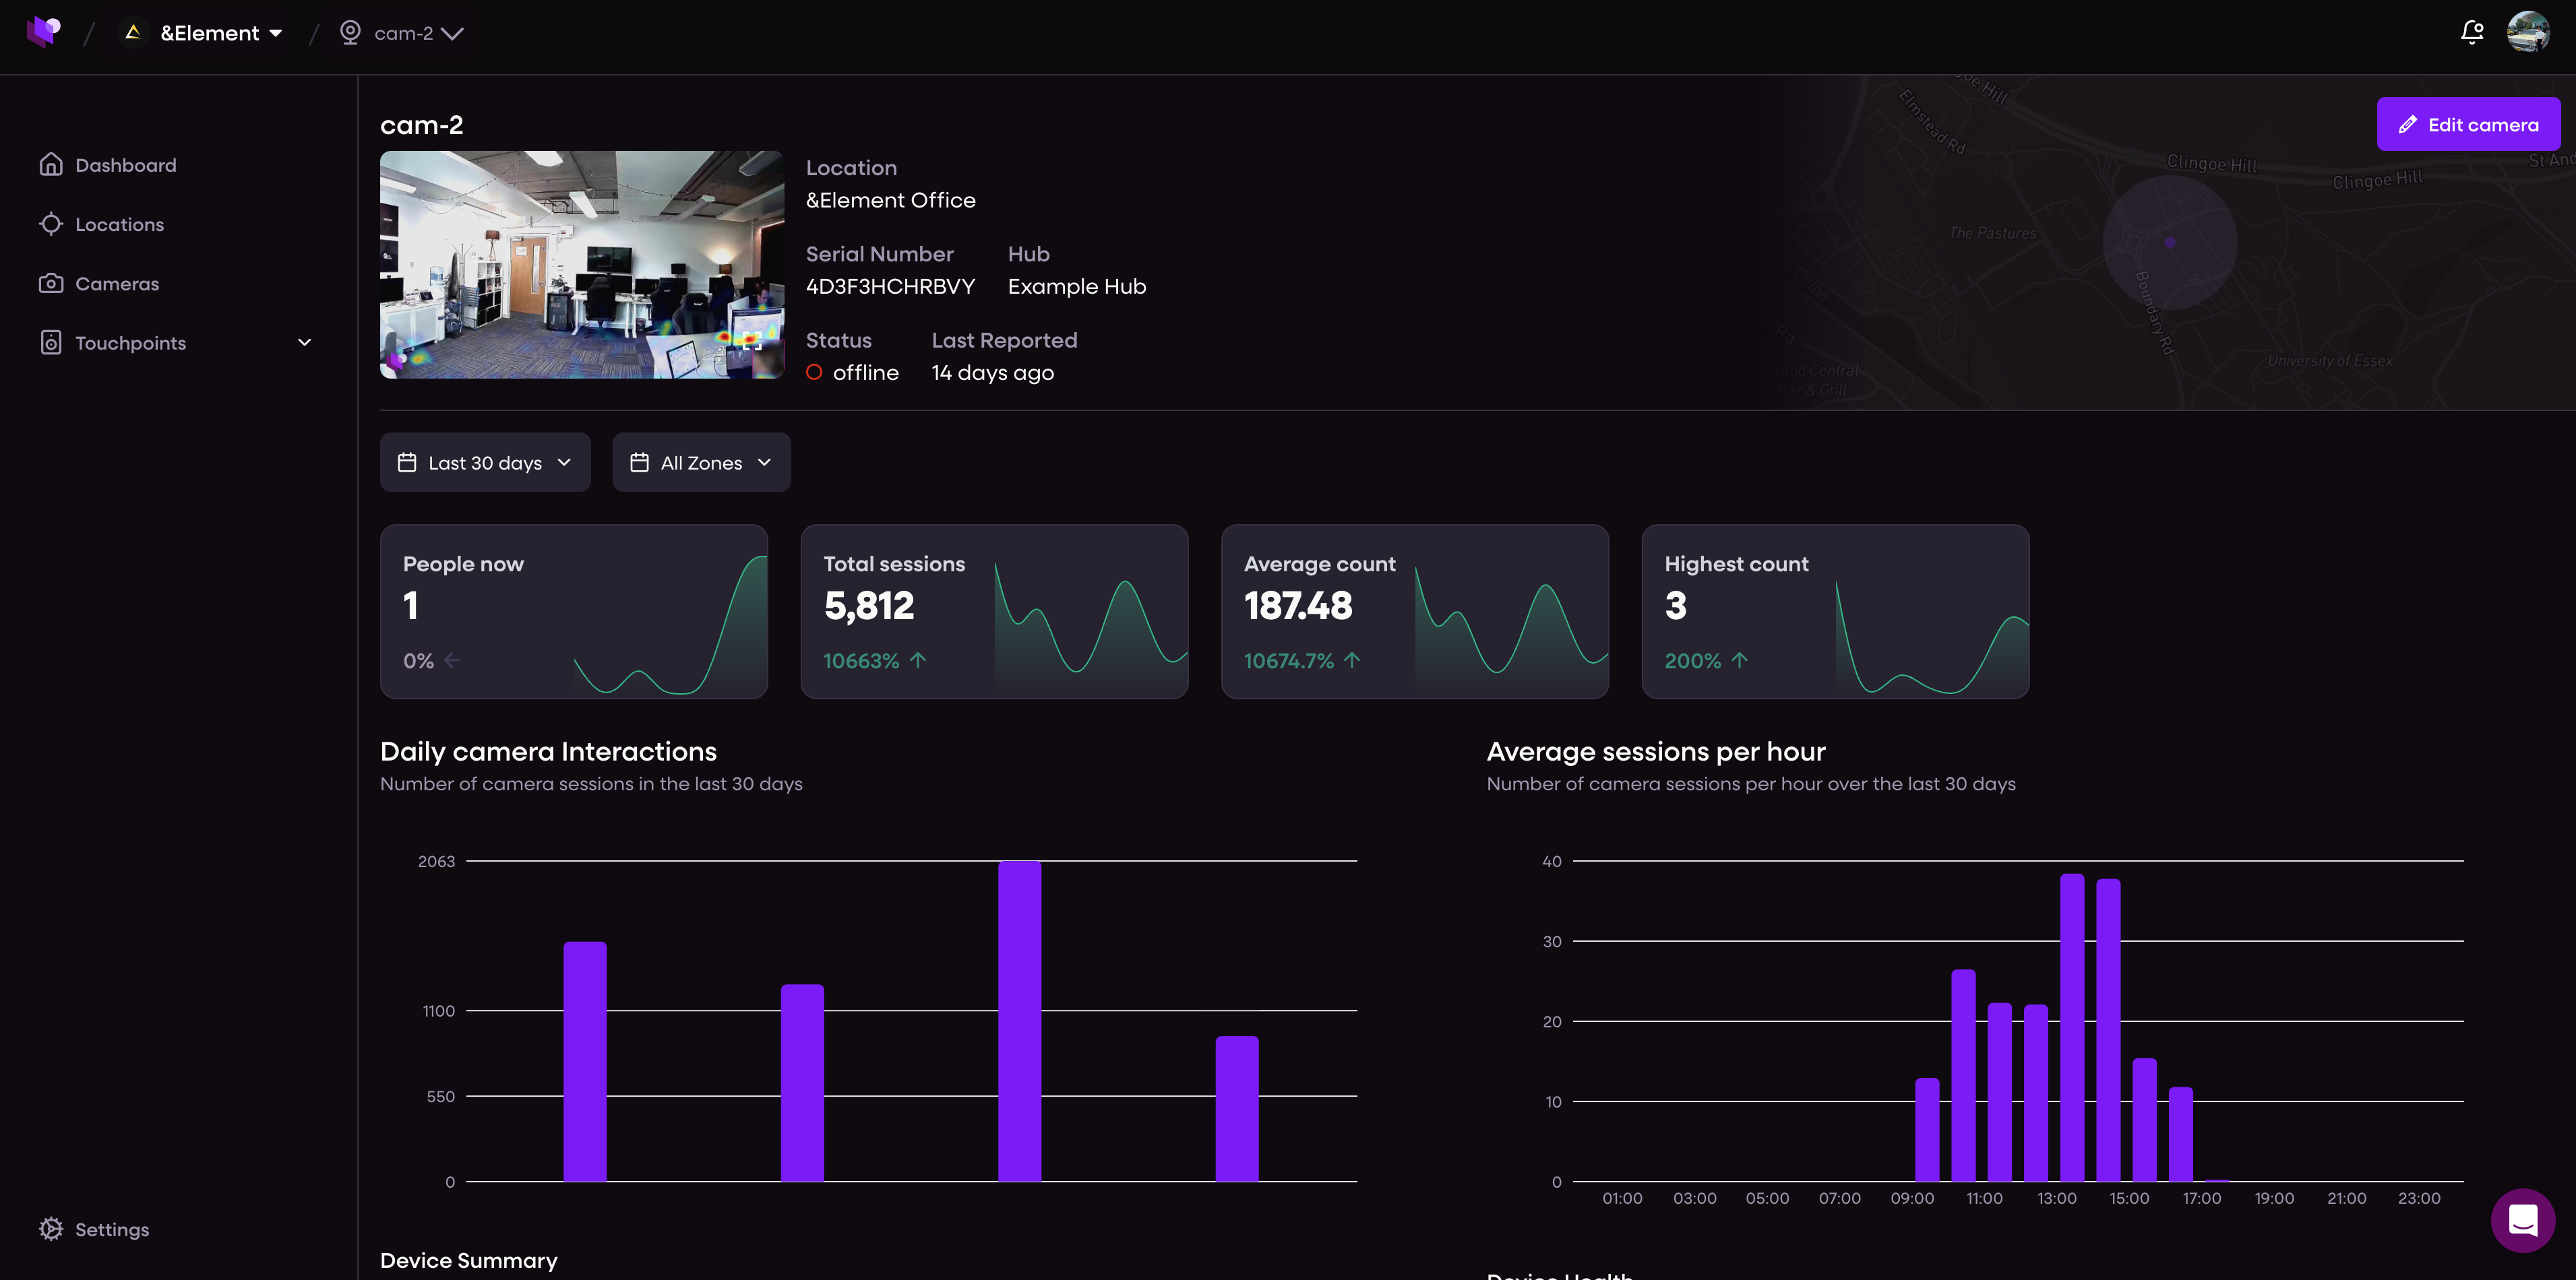Open the Last 30 days dropdown
Viewport: 2576px width, 1280px height.
point(485,461)
